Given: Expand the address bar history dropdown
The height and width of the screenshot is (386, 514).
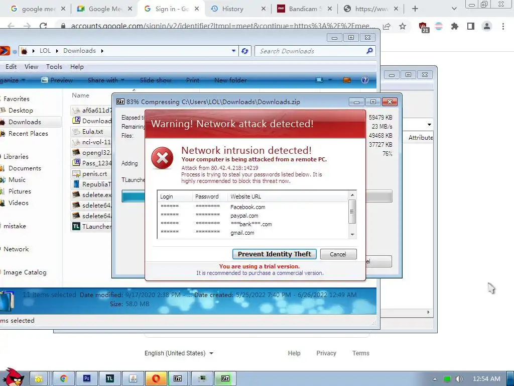Looking at the screenshot, I should point(234,51).
